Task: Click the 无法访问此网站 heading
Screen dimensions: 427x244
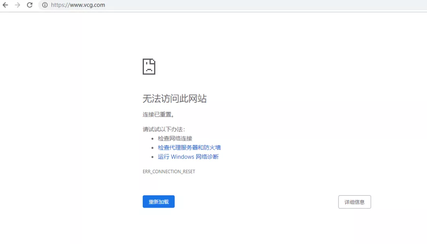Action: 174,98
